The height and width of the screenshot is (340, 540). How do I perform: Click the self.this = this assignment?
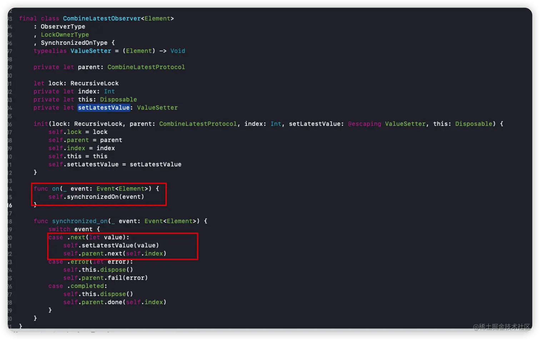point(78,156)
